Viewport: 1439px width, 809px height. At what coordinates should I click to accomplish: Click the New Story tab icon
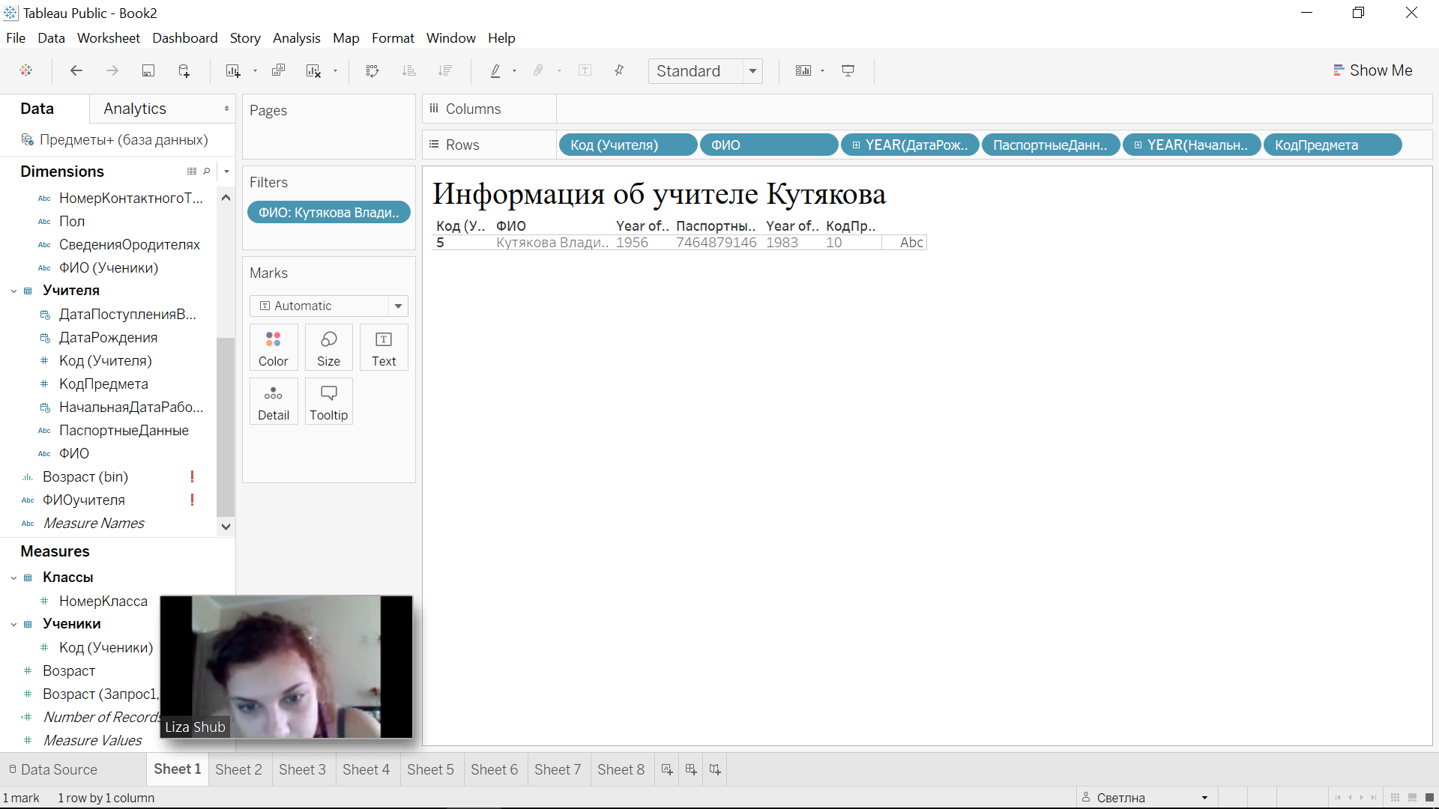[x=715, y=769]
